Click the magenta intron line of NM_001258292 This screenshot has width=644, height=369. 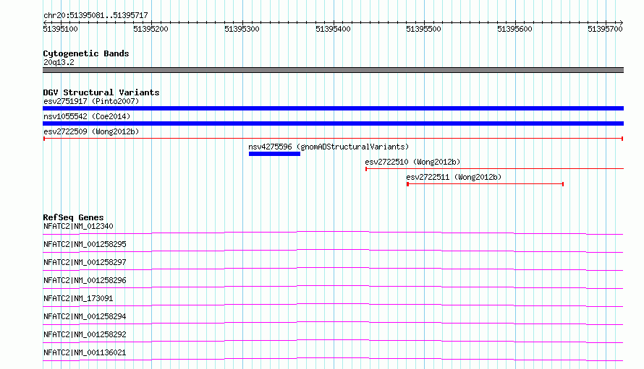pyautogui.click(x=333, y=340)
